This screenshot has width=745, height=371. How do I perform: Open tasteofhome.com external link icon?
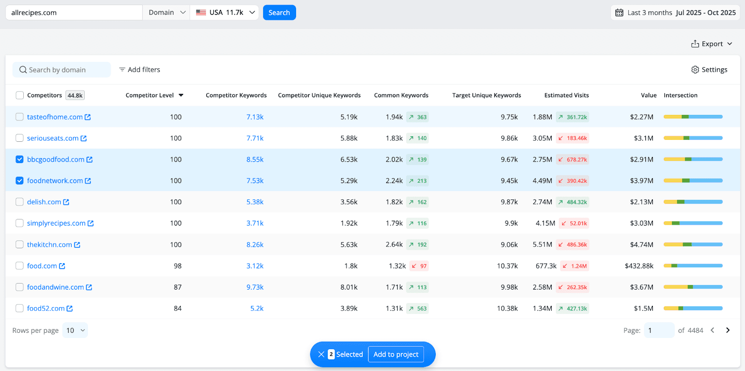88,117
